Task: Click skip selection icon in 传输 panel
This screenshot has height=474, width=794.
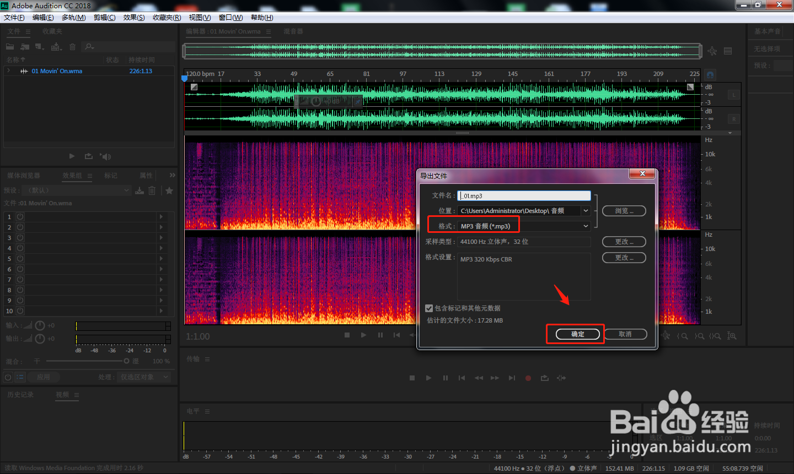Action: pos(561,378)
